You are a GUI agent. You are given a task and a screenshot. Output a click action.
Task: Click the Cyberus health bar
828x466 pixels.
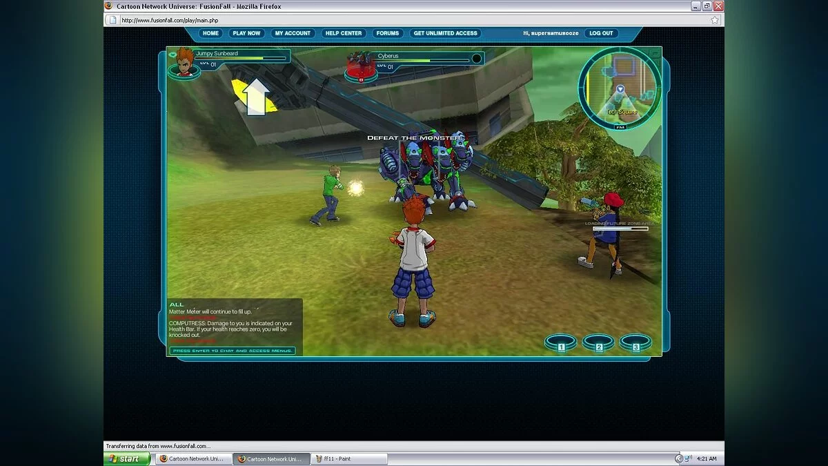tap(422, 61)
